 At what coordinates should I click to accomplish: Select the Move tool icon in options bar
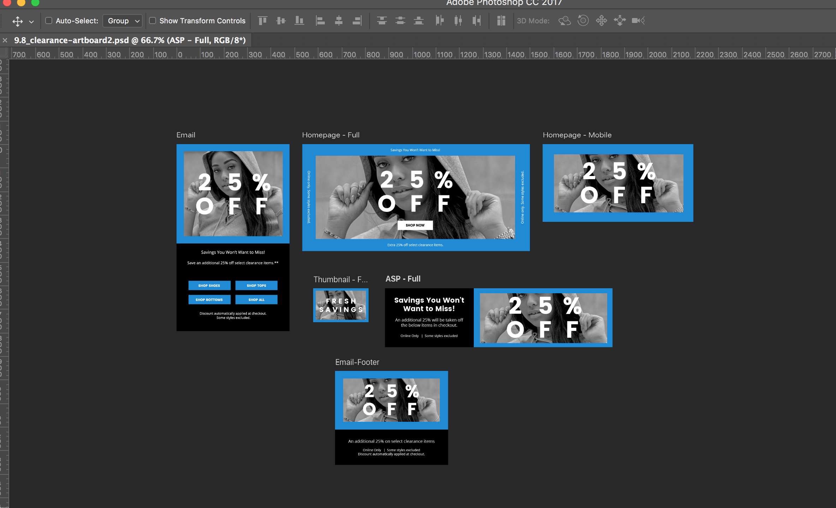pyautogui.click(x=17, y=21)
